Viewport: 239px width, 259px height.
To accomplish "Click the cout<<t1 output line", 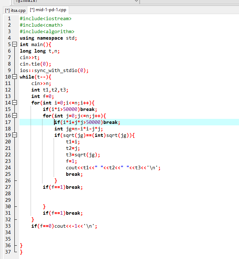I will pyautogui.click(x=113, y=168).
